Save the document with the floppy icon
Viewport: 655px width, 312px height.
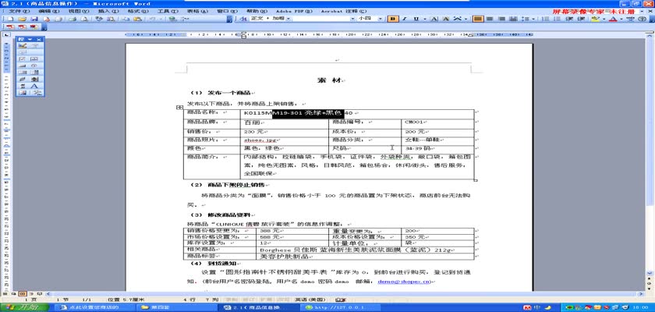(x=34, y=19)
